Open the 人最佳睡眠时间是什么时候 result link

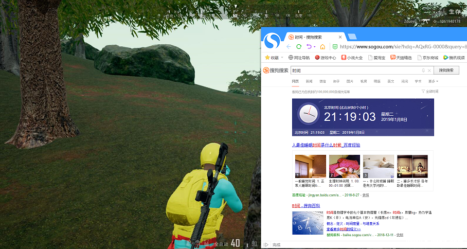326,145
